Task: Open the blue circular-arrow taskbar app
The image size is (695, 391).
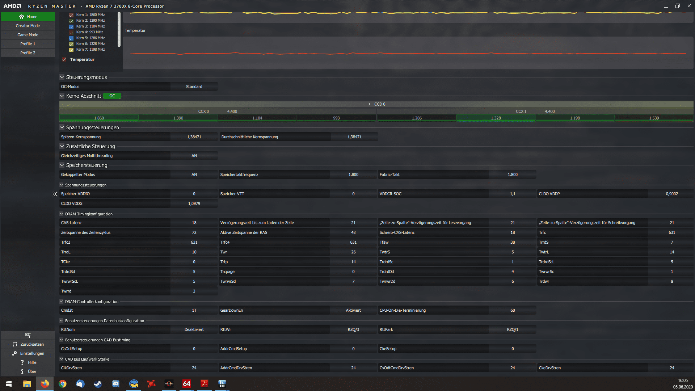Action: point(134,384)
